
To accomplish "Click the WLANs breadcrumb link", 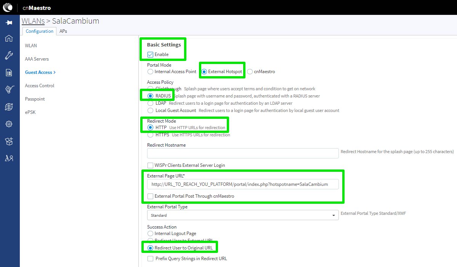I will tap(33, 21).
